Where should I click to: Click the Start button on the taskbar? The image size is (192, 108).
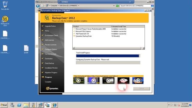click(4, 105)
